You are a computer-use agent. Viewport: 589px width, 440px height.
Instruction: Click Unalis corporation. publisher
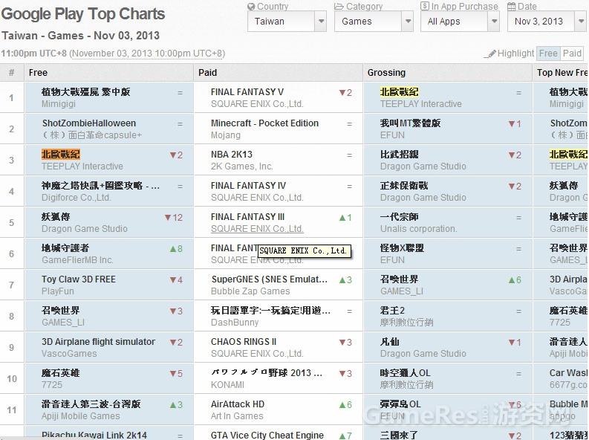pos(418,229)
